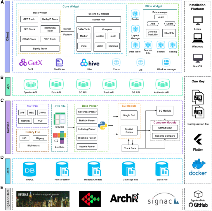Select the Layout Manager icon

coord(135,29)
